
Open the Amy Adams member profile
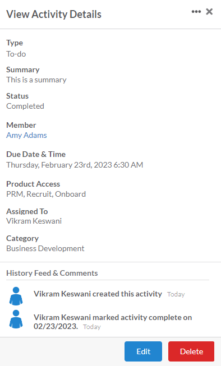click(26, 135)
